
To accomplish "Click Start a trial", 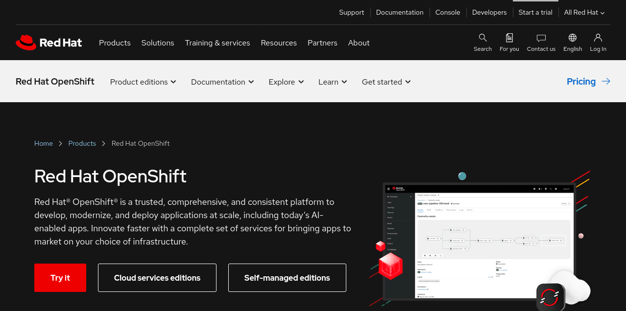I will (x=535, y=12).
